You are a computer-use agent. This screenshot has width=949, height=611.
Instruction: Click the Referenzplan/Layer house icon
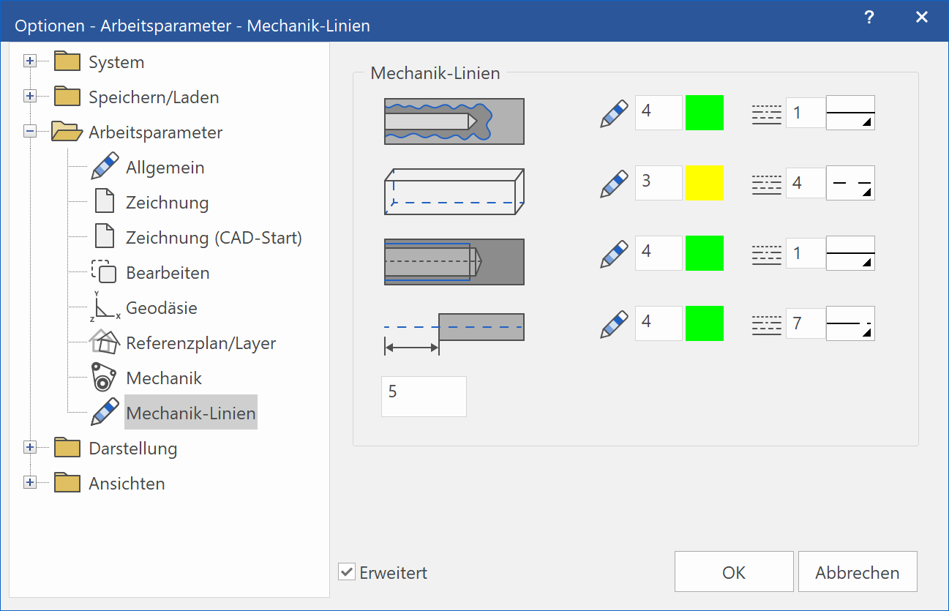tap(105, 342)
